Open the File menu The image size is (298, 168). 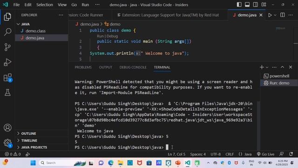pos(16,5)
